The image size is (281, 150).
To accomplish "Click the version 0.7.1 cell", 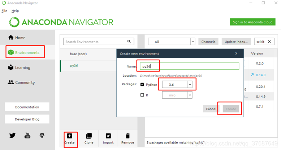I will pos(260,107).
